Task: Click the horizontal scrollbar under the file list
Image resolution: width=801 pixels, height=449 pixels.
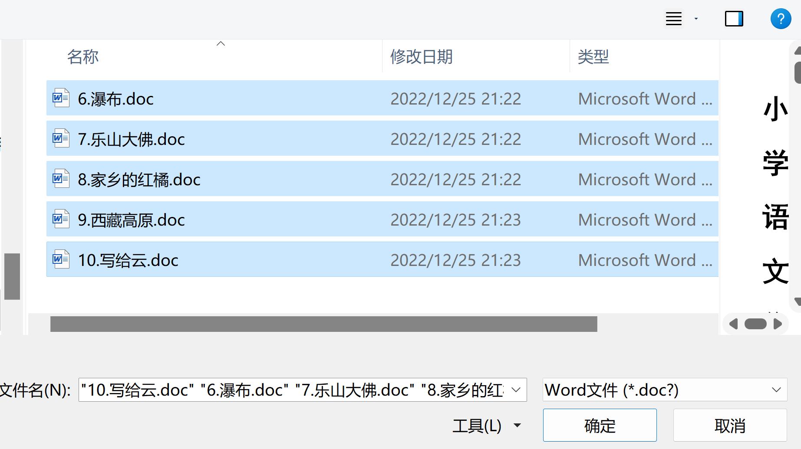Action: [323, 324]
